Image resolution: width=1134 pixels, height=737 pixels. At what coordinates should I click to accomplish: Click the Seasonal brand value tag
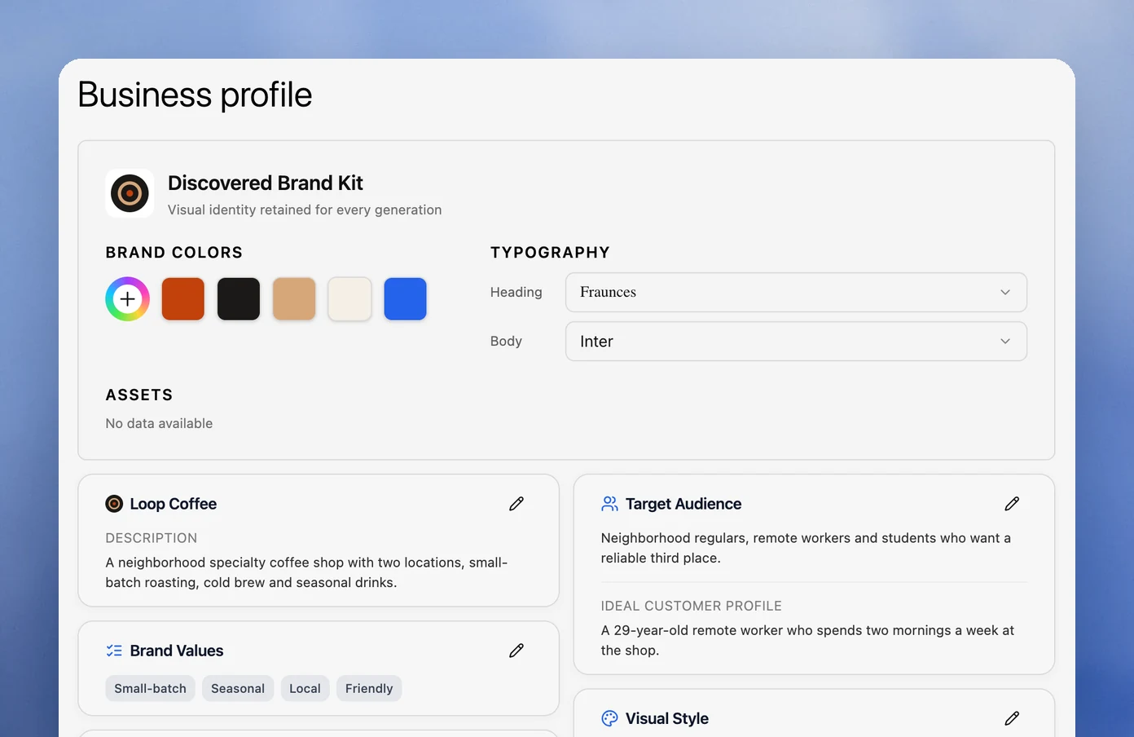pyautogui.click(x=238, y=688)
